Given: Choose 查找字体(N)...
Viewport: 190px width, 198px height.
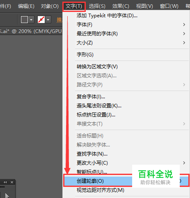Looking at the screenshot, I should tap(126, 154).
